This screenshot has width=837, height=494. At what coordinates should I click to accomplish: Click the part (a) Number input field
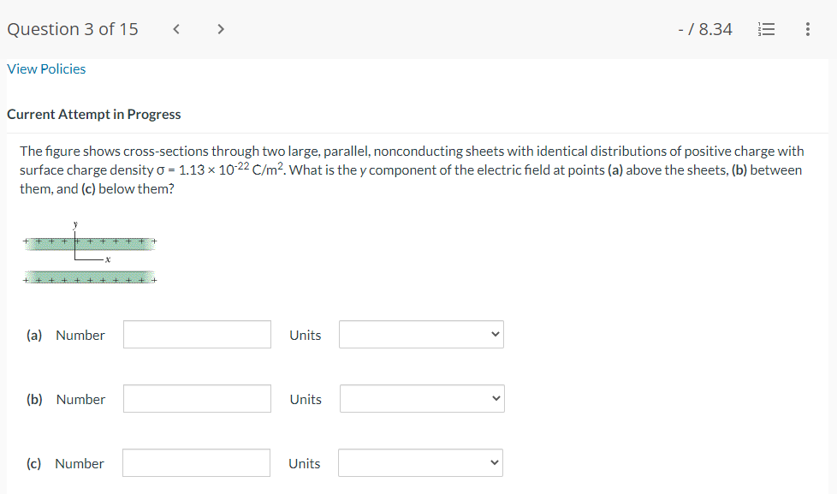click(x=197, y=335)
